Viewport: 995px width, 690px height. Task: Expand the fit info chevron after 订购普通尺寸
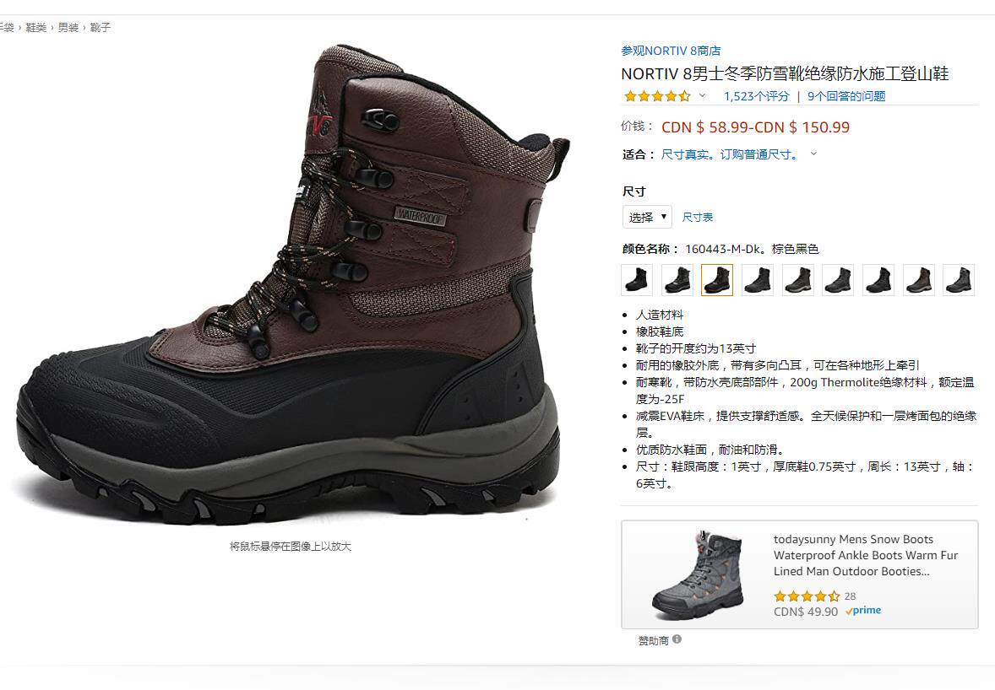pyautogui.click(x=813, y=154)
